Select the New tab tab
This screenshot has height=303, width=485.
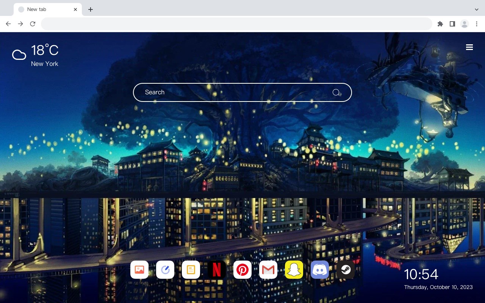pos(48,9)
